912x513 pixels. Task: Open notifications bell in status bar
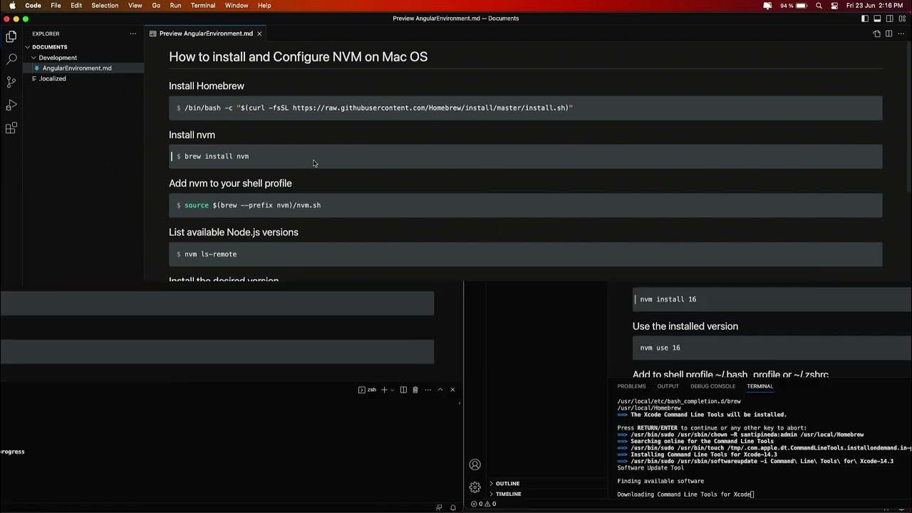click(453, 508)
